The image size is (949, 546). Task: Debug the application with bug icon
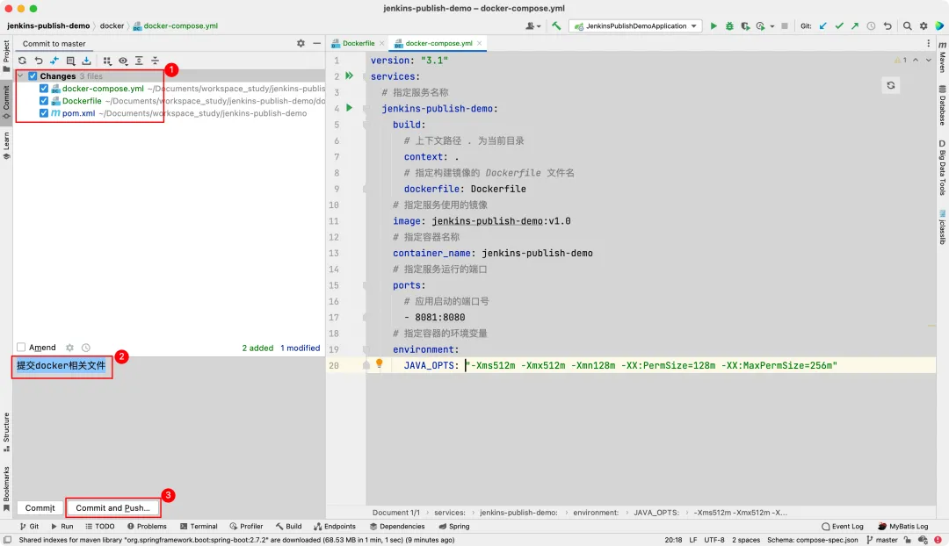click(729, 26)
